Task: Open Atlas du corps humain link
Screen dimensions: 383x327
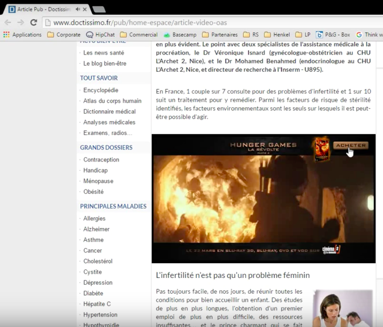Action: [x=112, y=101]
